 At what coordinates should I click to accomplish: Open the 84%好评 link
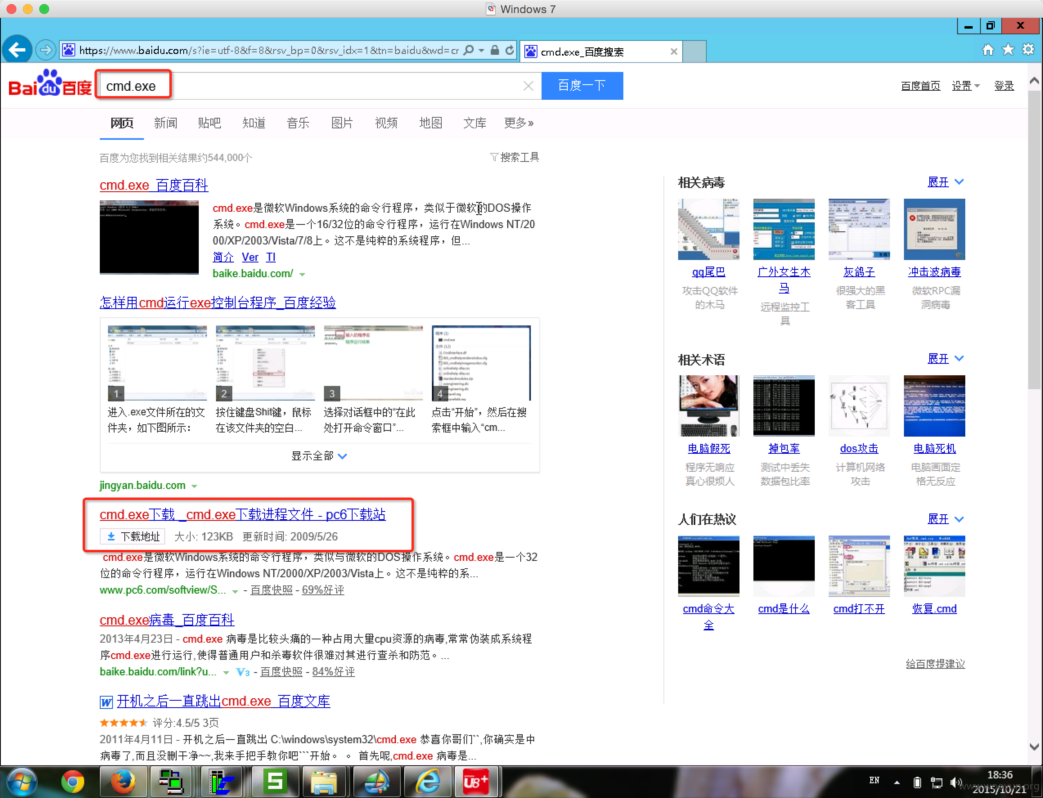(x=334, y=672)
